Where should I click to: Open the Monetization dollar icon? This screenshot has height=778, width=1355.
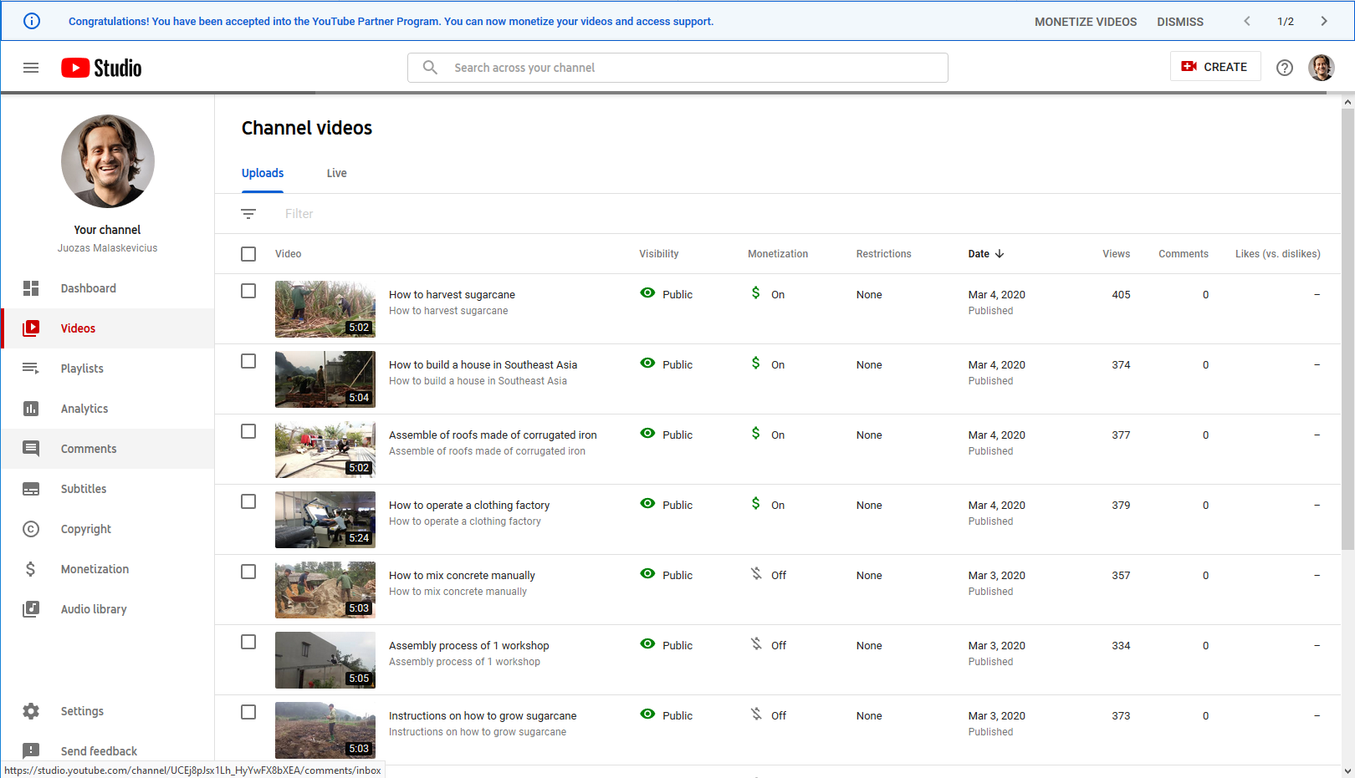click(31, 568)
